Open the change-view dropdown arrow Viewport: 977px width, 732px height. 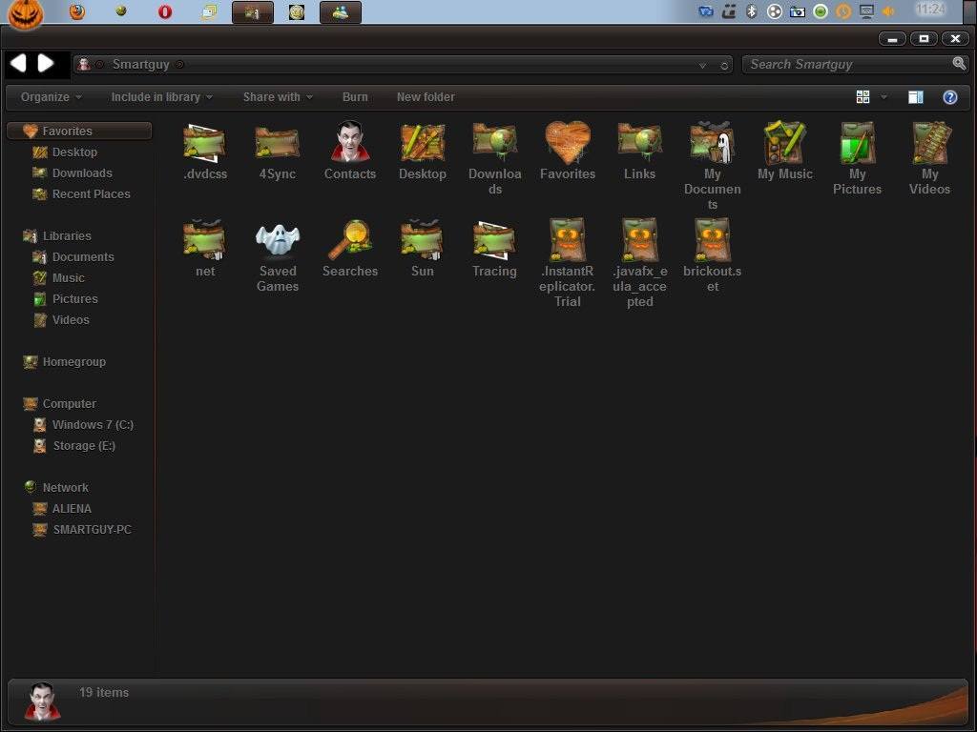click(883, 96)
